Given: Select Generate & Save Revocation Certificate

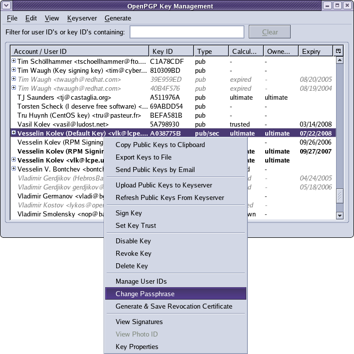Looking at the screenshot, I should [x=176, y=306].
